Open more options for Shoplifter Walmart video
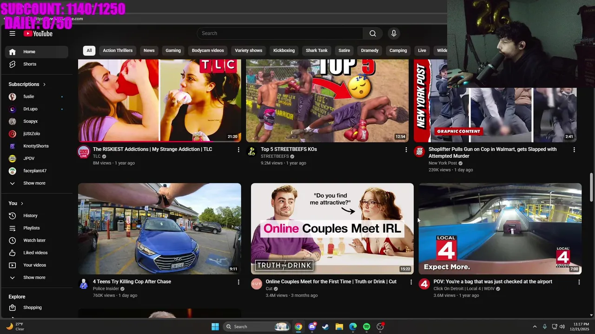This screenshot has width=595, height=334. tap(574, 150)
